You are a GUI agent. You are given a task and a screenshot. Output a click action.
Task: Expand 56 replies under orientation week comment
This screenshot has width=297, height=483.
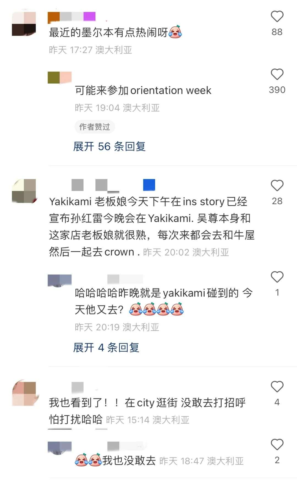pyautogui.click(x=109, y=146)
